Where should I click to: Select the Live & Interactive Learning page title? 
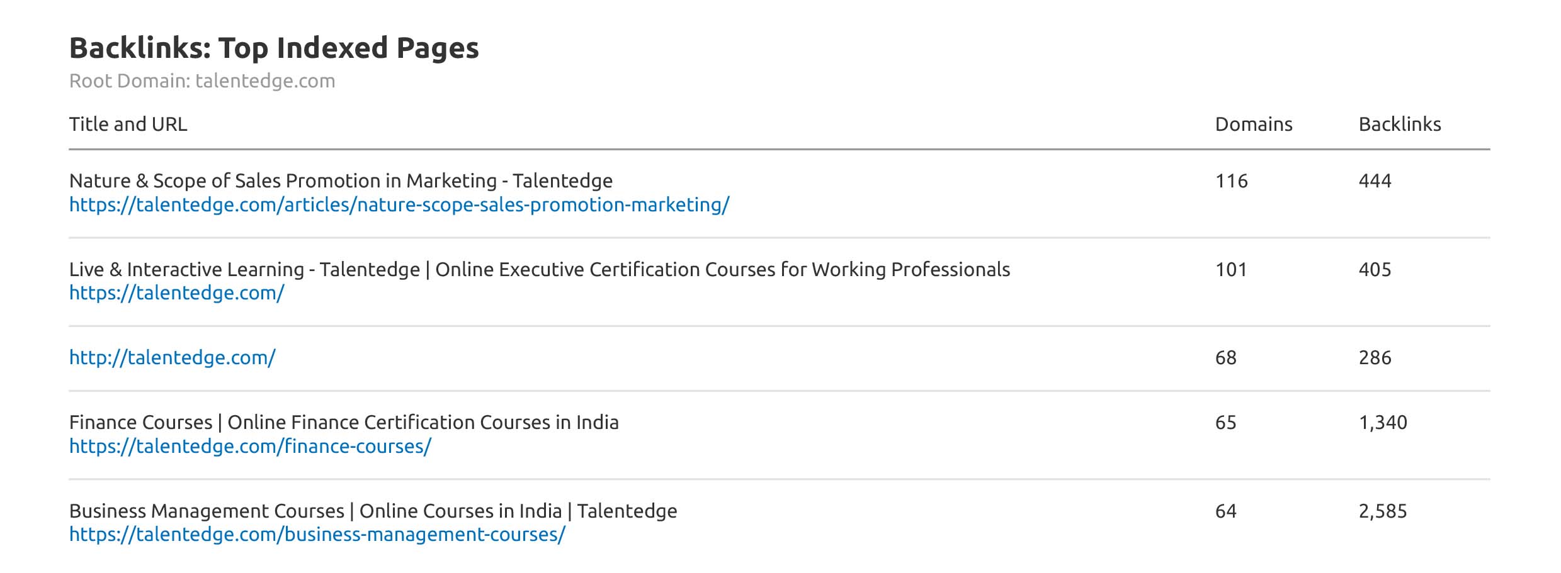pyautogui.click(x=540, y=270)
